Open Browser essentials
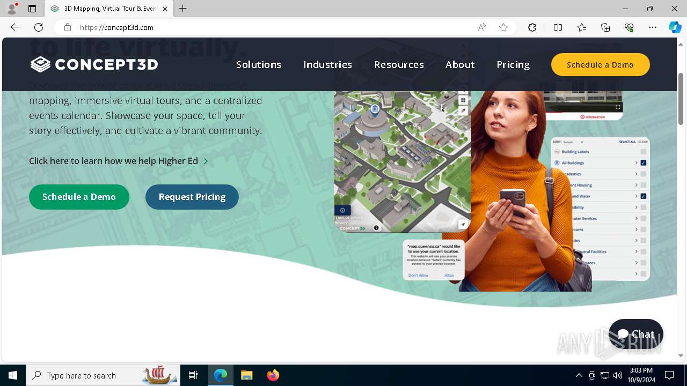This screenshot has height=386, width=687. point(629,27)
